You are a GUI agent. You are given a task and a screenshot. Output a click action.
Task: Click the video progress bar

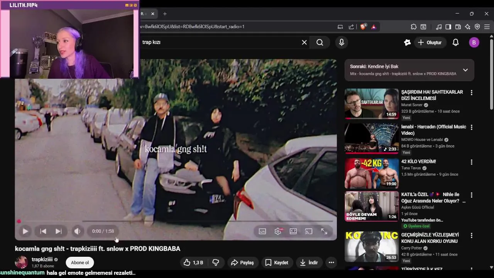pos(176,221)
